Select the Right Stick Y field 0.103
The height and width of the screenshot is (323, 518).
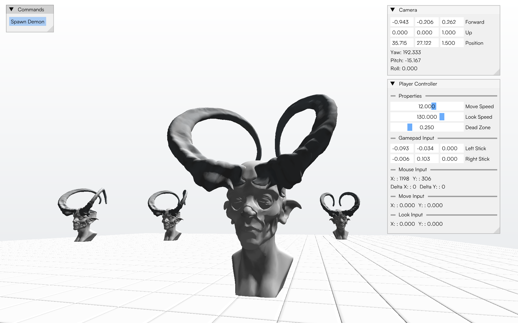tap(427, 159)
